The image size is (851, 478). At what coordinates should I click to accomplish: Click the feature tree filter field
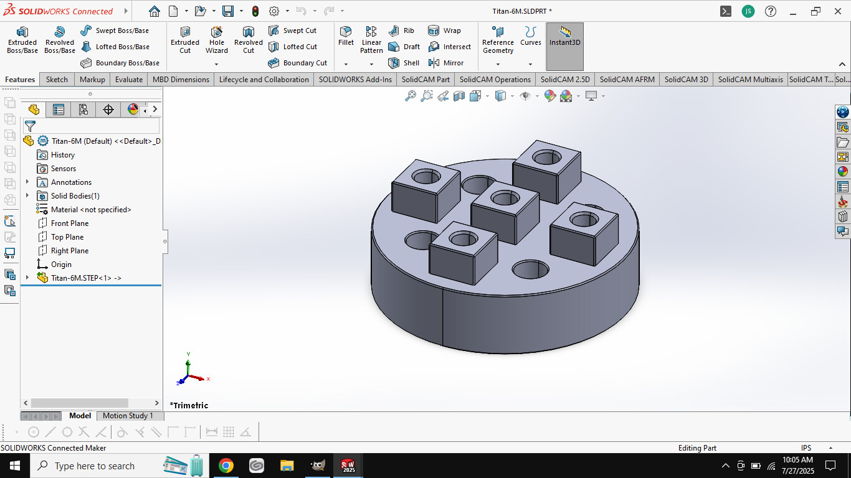pos(91,126)
